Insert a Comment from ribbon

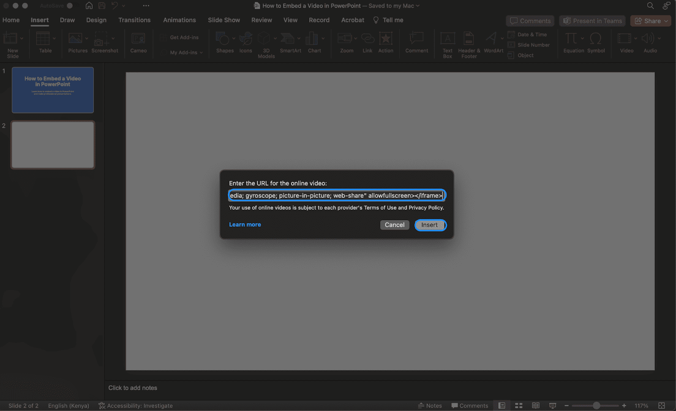click(417, 38)
